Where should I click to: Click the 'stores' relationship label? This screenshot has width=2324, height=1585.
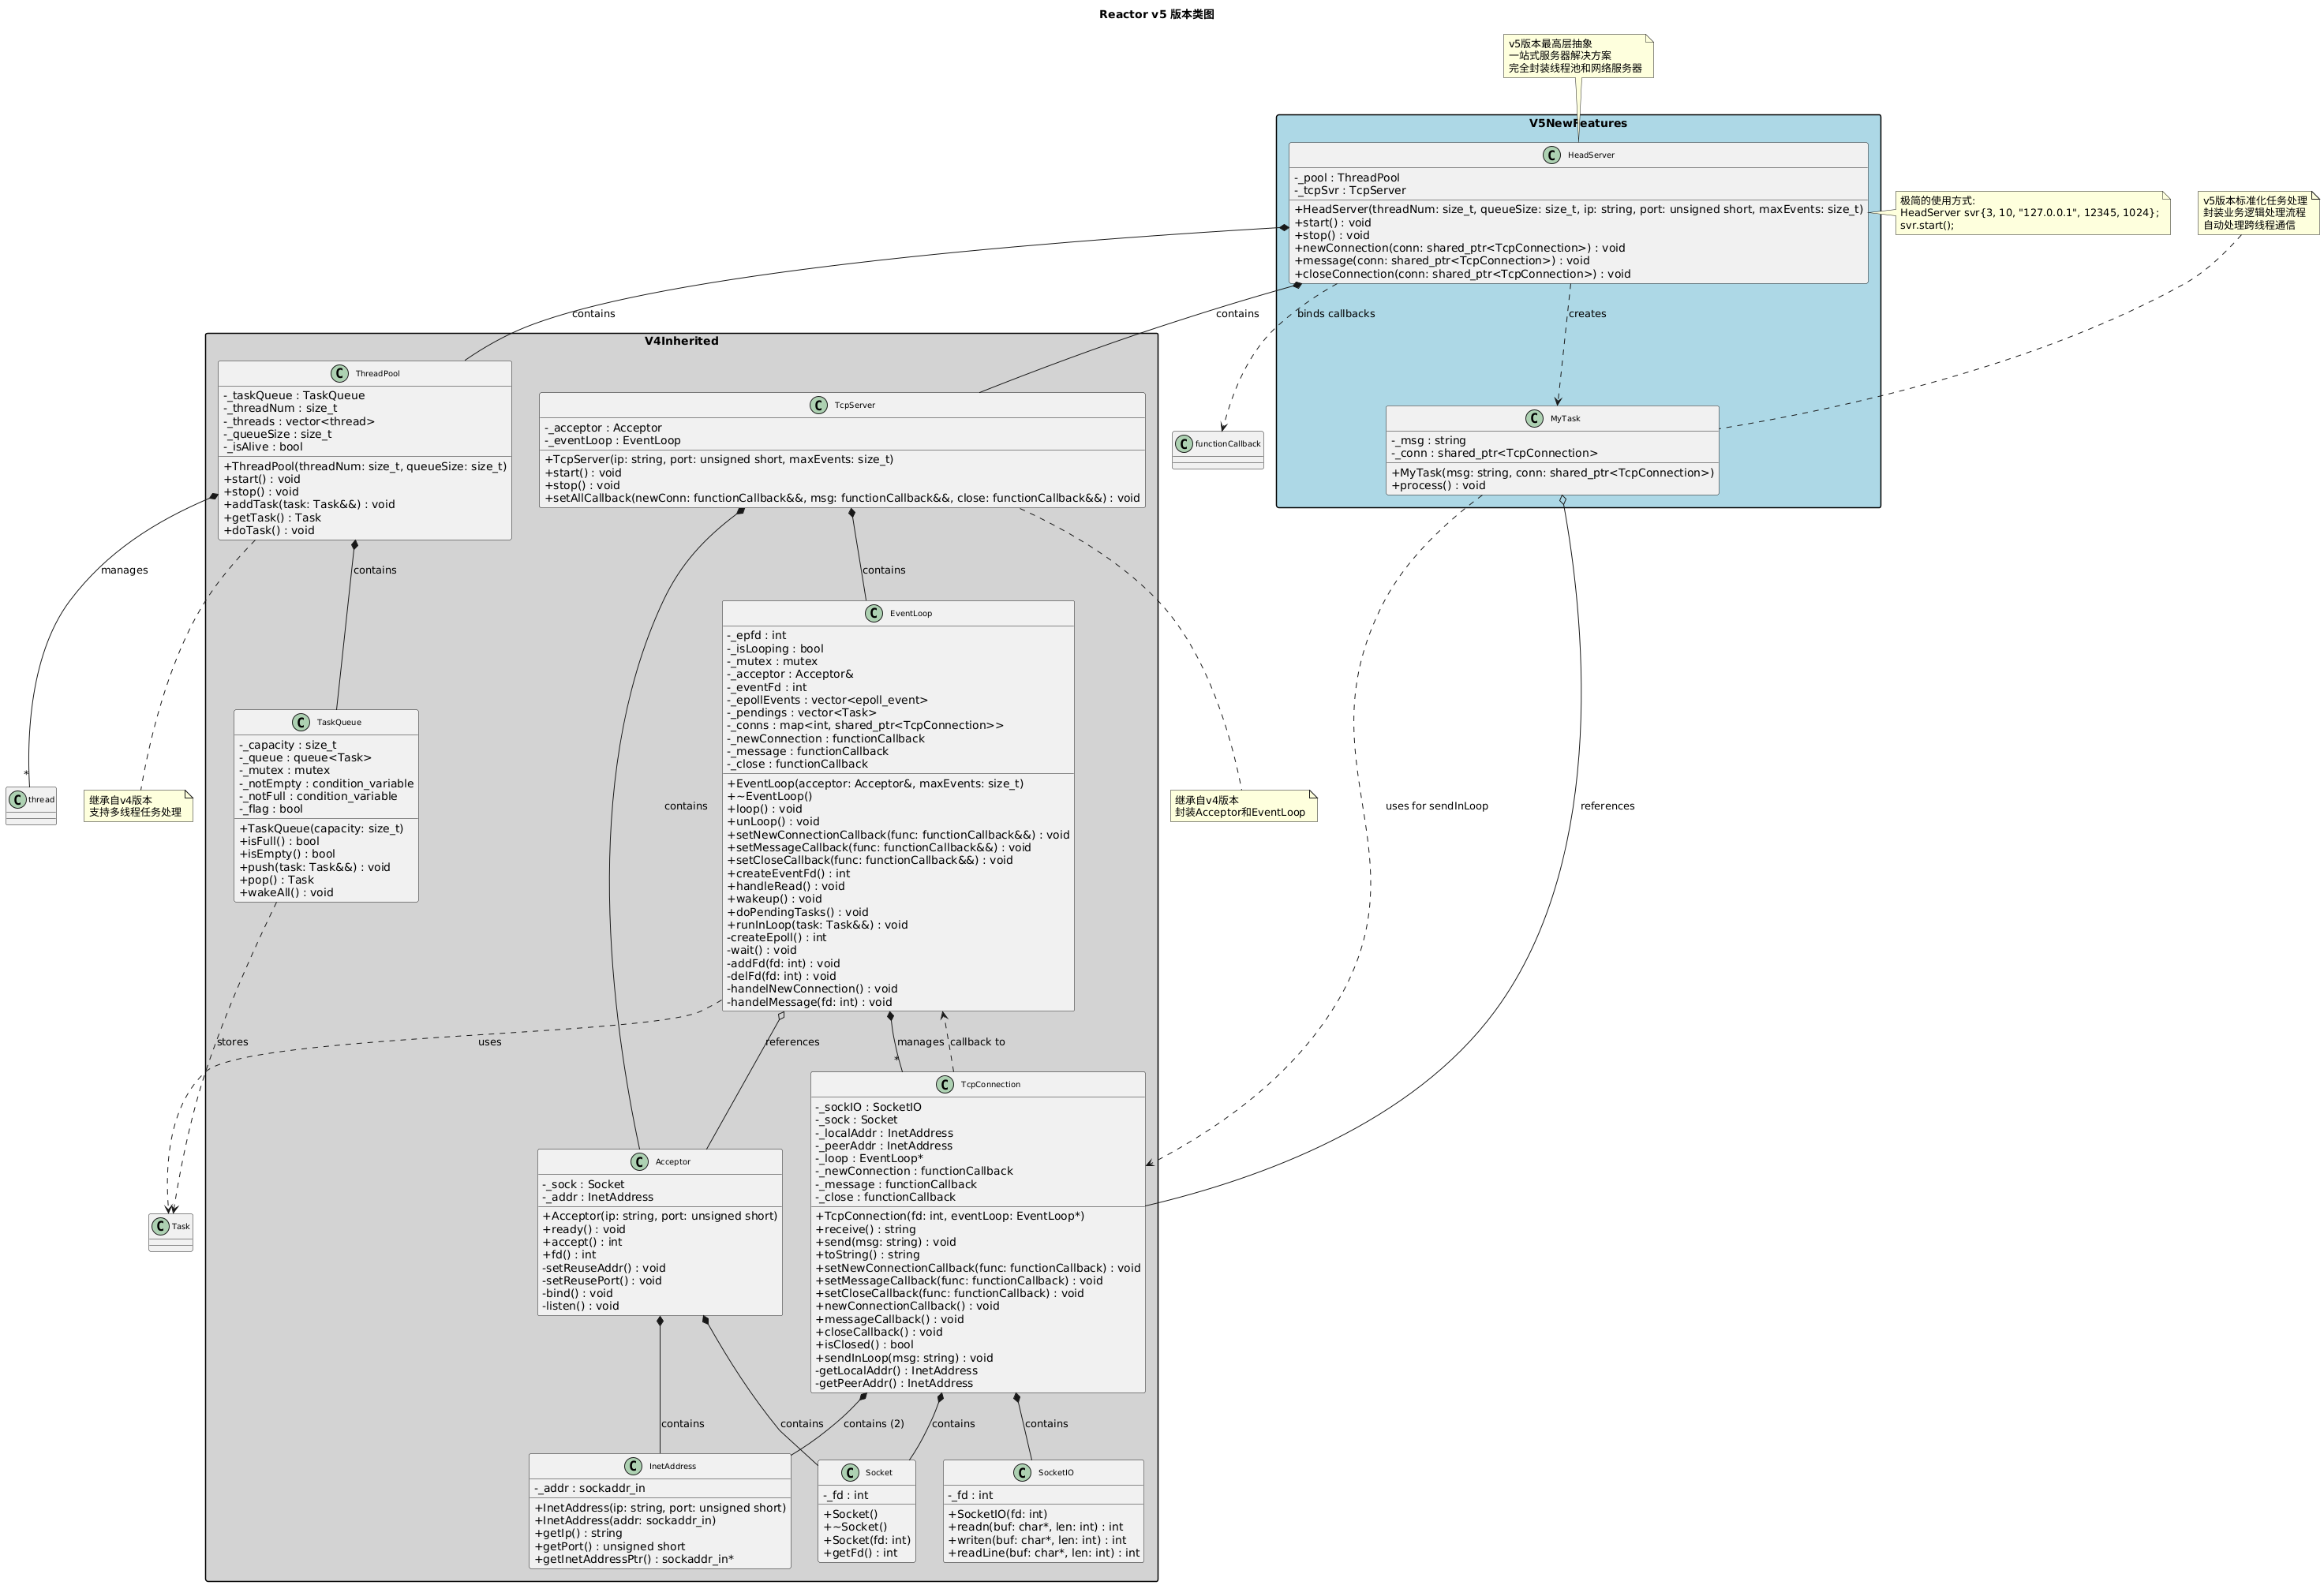tap(232, 1042)
